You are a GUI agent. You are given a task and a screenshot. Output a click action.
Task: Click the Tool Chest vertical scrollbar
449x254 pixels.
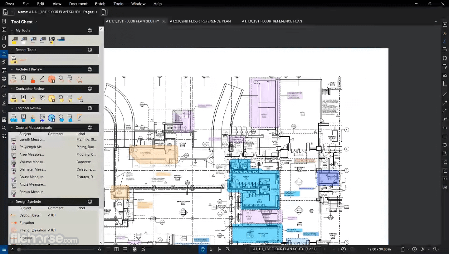(x=101, y=136)
